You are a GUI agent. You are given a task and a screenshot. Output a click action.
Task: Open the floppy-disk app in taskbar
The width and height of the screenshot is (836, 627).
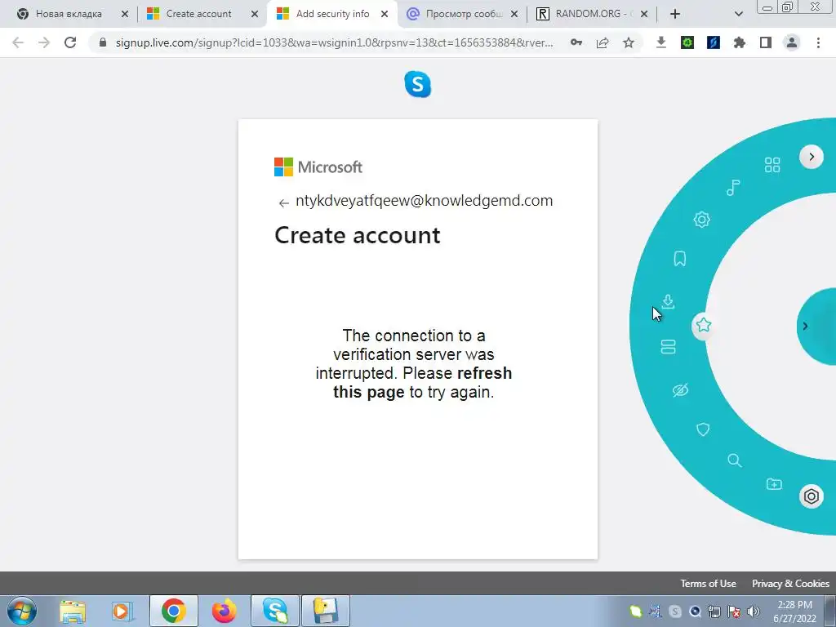pos(325,611)
